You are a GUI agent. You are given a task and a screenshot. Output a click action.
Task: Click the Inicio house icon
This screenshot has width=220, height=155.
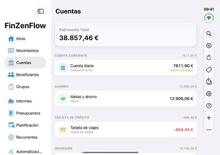tap(11, 39)
